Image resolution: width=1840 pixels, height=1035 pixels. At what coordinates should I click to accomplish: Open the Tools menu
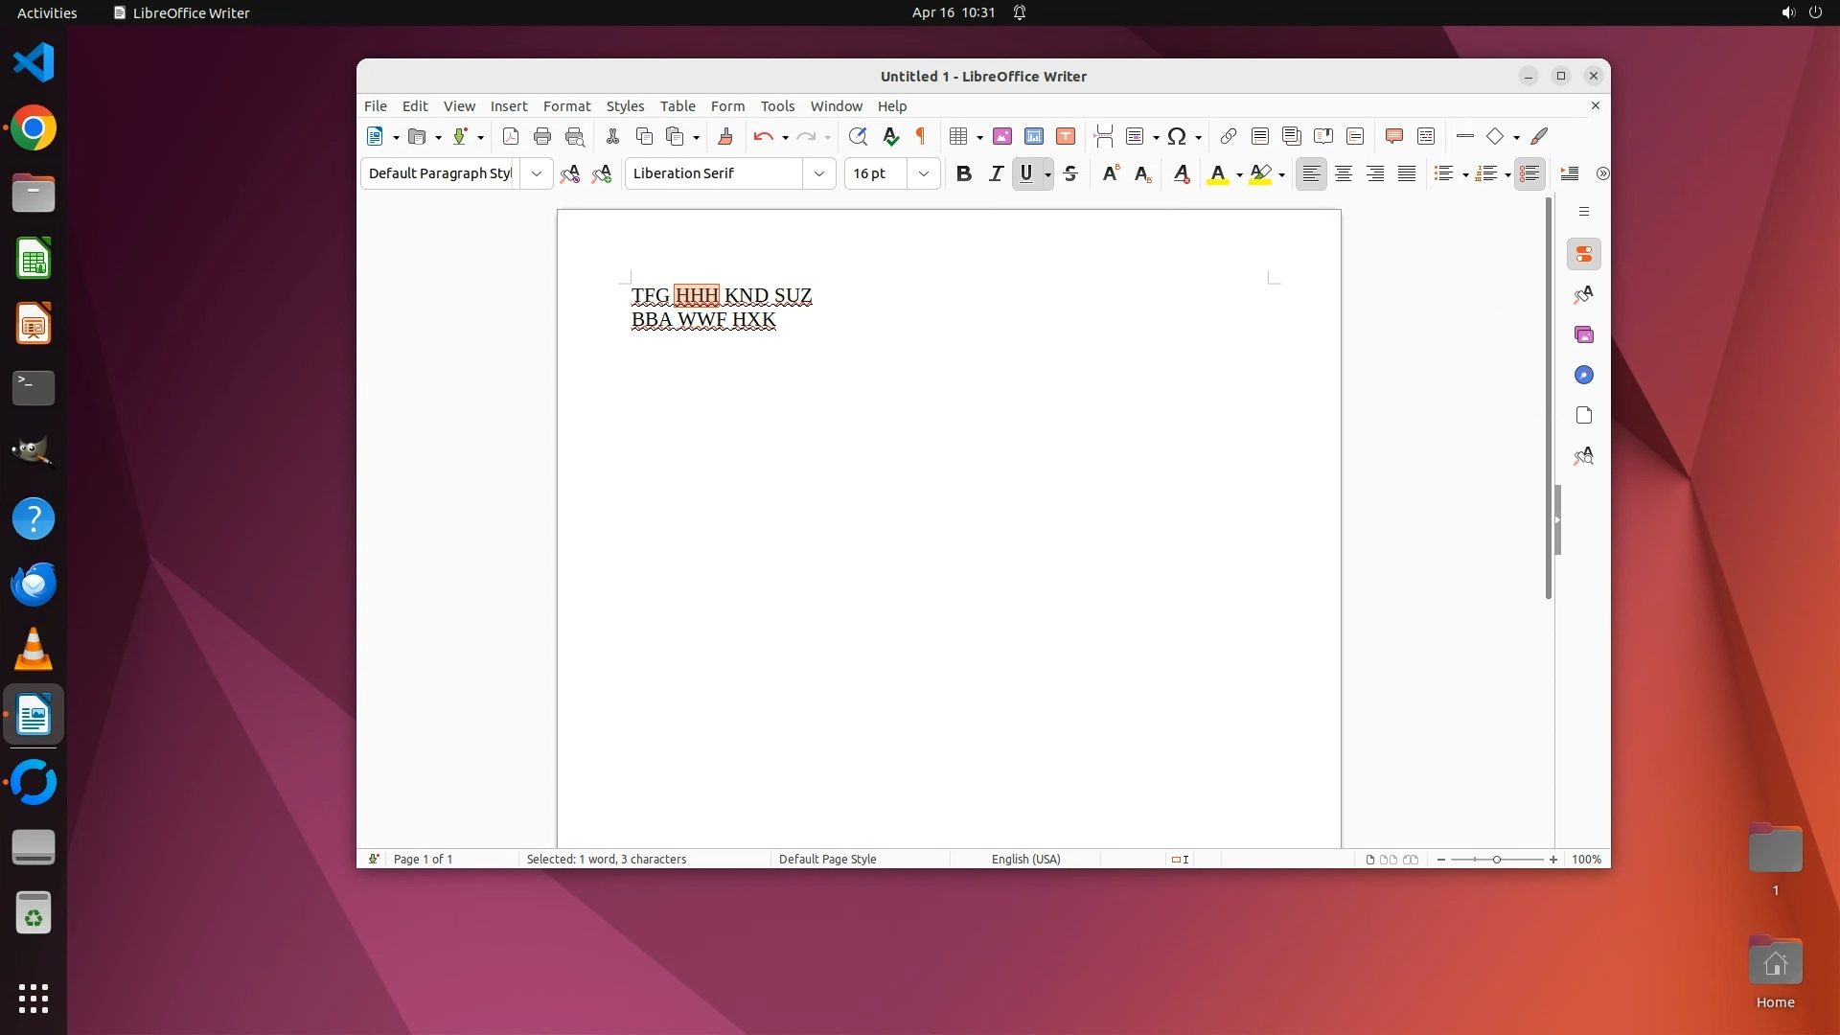click(777, 106)
